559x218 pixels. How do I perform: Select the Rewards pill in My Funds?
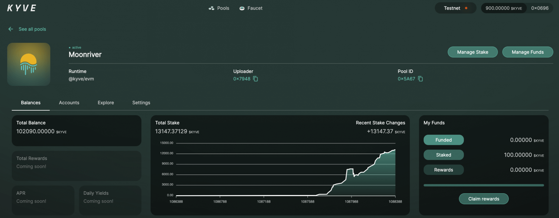443,170
